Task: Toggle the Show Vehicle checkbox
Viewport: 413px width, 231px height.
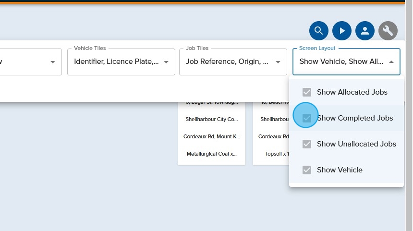Action: pos(307,170)
